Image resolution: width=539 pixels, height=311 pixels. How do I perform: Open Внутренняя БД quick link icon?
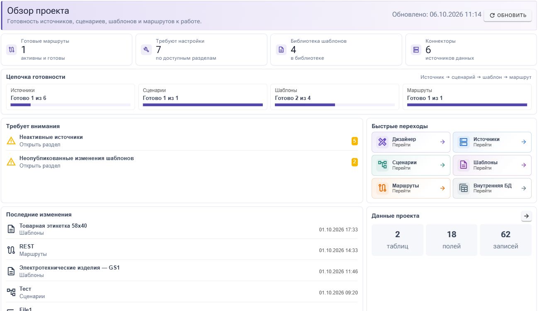click(x=464, y=188)
